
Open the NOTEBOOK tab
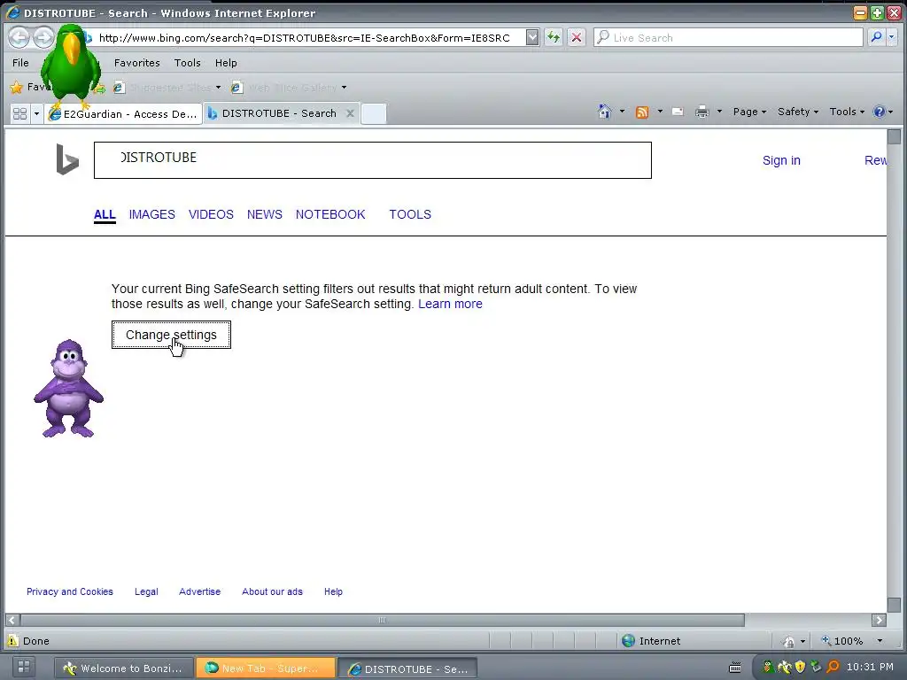[x=330, y=214]
